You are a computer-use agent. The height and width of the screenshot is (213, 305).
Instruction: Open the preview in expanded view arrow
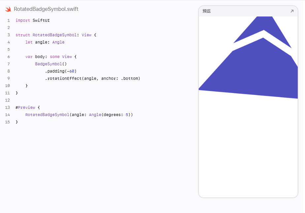pyautogui.click(x=292, y=11)
